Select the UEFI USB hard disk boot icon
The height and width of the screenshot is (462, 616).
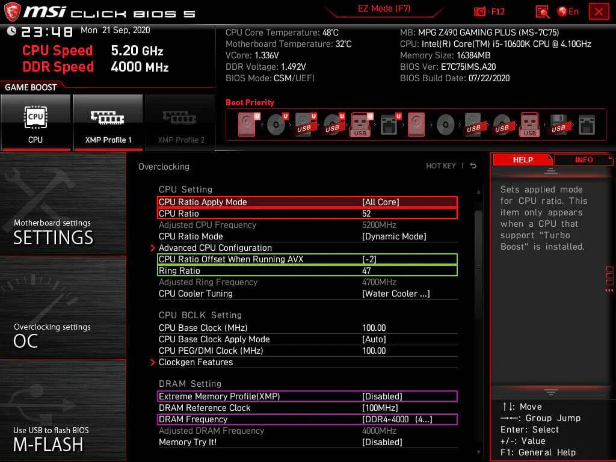[x=305, y=125]
